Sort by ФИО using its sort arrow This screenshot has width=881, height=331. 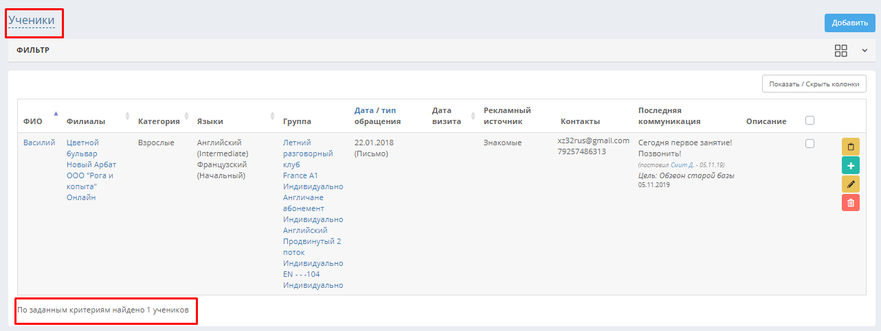click(x=56, y=114)
